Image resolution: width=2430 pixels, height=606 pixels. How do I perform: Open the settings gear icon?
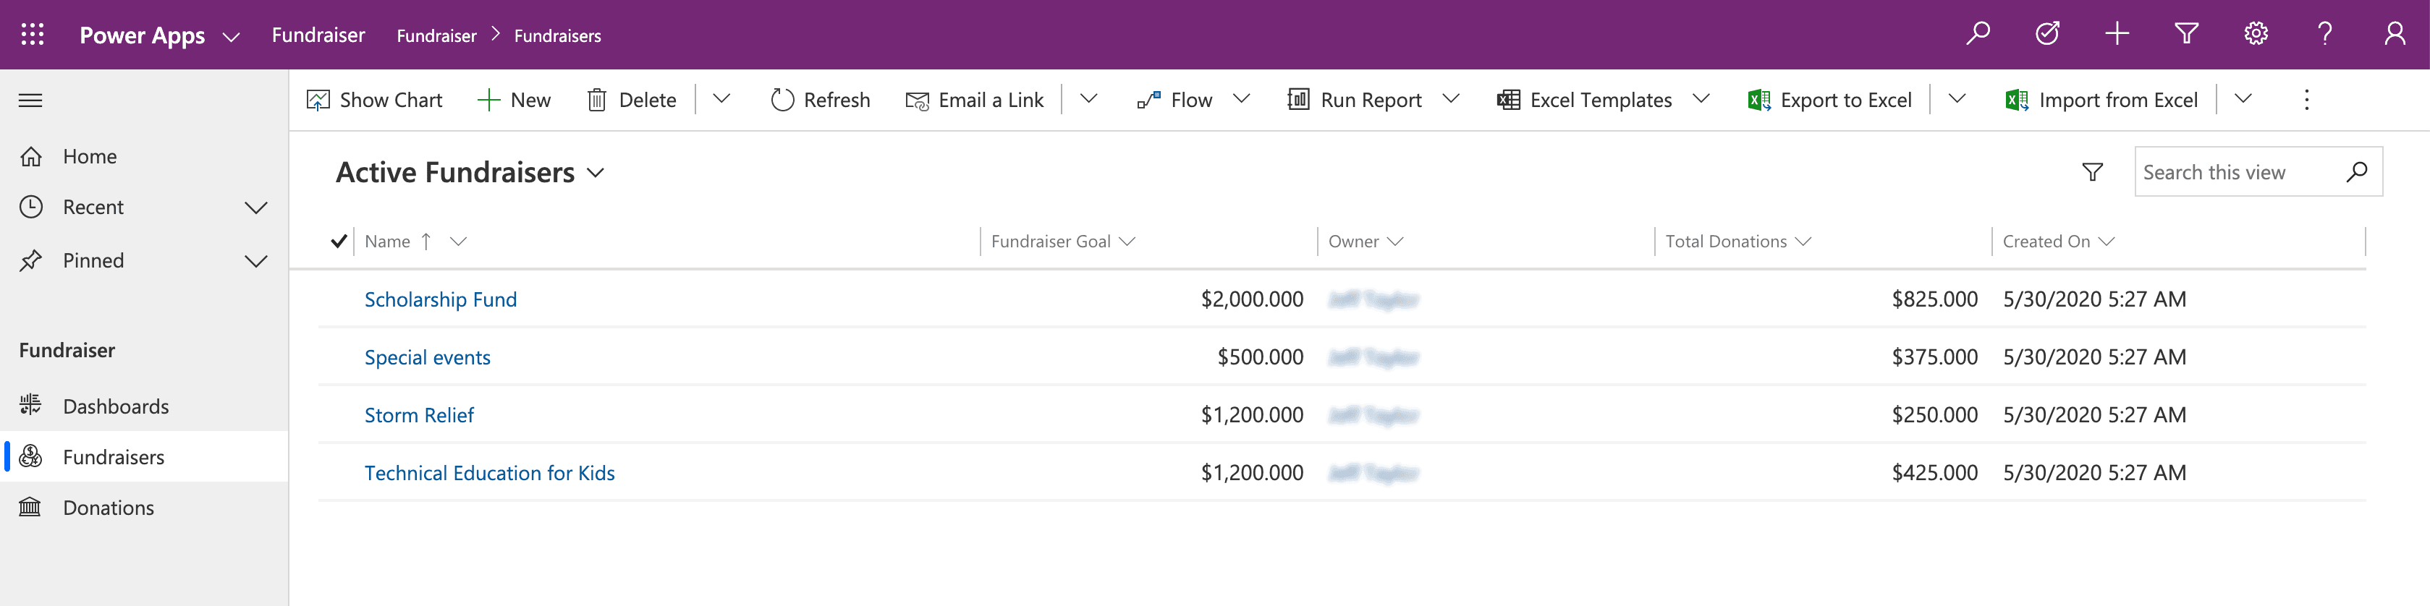click(2256, 35)
